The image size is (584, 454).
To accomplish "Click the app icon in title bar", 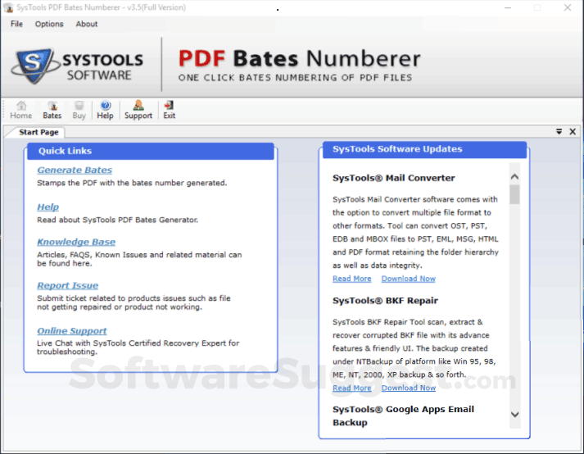I will pyautogui.click(x=8, y=7).
